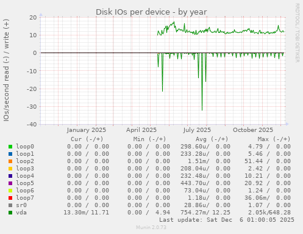
Task: Click the loop0 average value '298.60u'
Action: [193, 147]
